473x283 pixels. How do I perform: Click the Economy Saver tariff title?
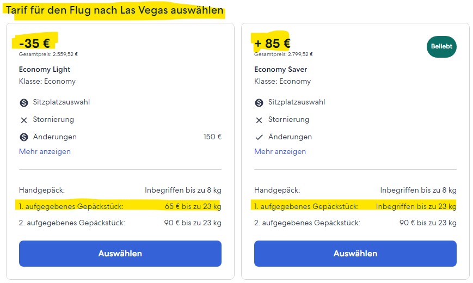(280, 70)
